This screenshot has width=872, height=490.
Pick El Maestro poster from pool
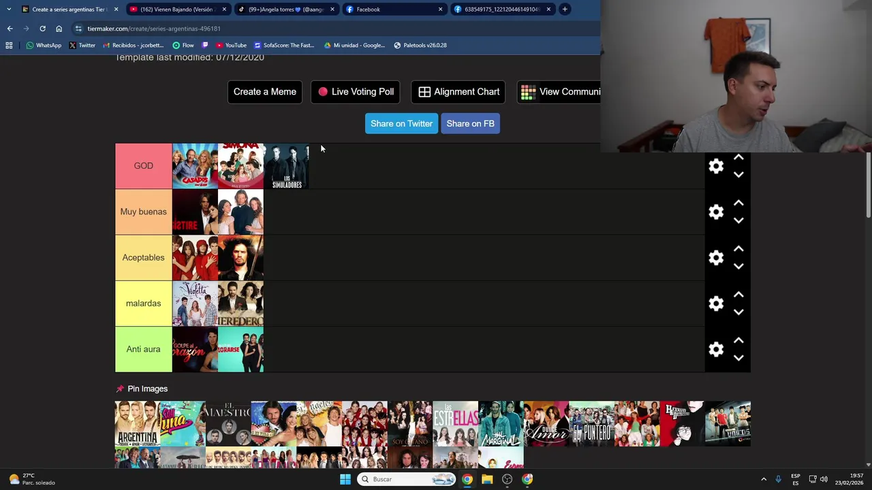(x=228, y=423)
